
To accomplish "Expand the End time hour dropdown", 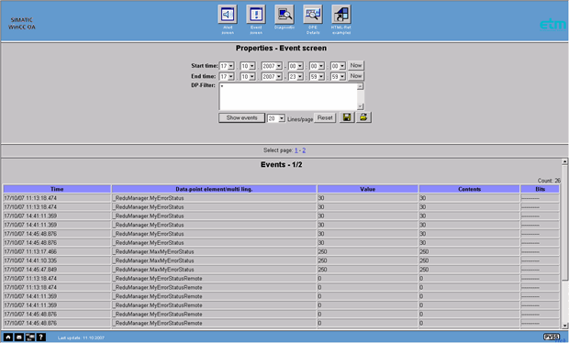I will tap(296, 76).
